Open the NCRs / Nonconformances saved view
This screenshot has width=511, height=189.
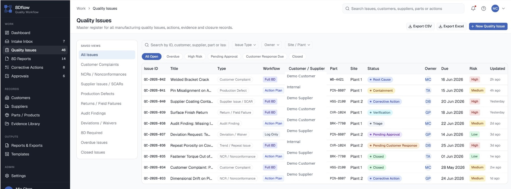point(107,74)
